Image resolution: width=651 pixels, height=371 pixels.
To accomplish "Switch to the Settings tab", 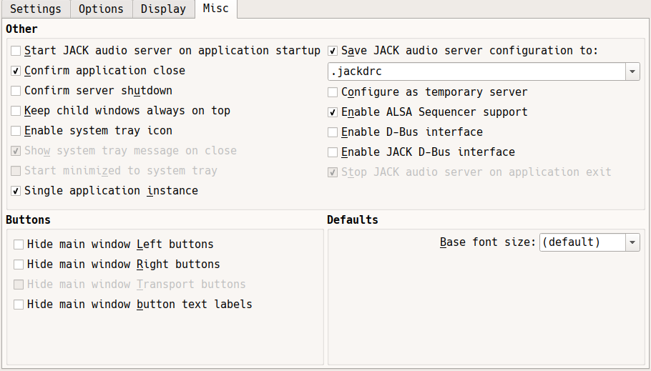I will [x=36, y=9].
